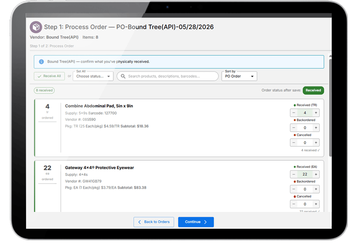The image size is (361, 246).
Task: Click the Vendor #: GW41GB79 text
Action: point(83,181)
